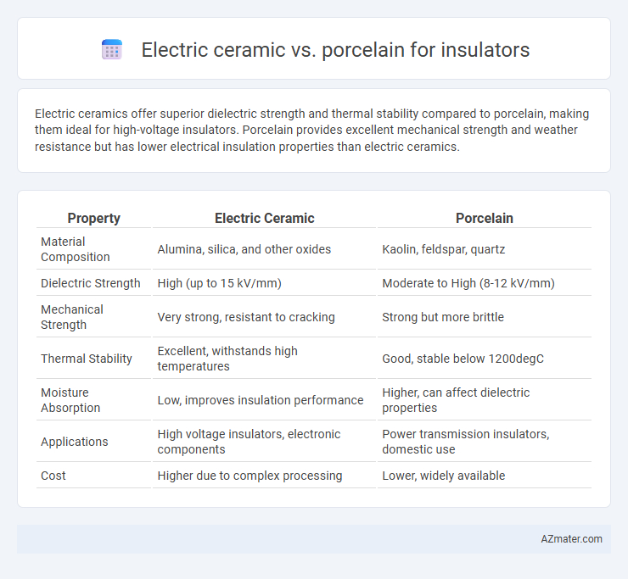Click the 'Material Composition' row label
The width and height of the screenshot is (628, 579).
coord(76,249)
